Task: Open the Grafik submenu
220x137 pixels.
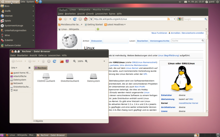Action: coord(17,11)
